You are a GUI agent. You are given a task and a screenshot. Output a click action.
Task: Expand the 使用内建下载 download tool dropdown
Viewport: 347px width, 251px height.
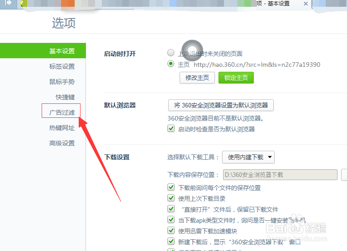pyautogui.click(x=248, y=157)
